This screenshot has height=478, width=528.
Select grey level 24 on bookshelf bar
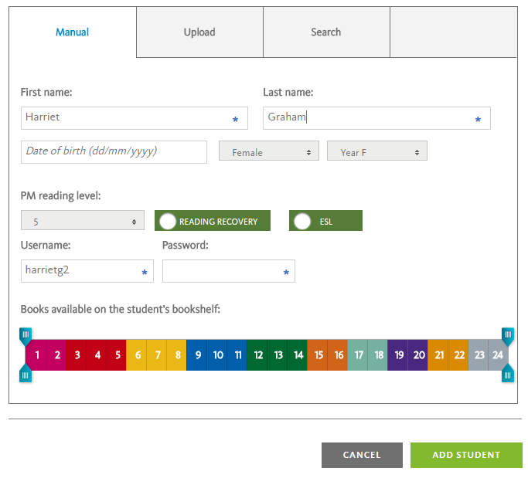[498, 355]
